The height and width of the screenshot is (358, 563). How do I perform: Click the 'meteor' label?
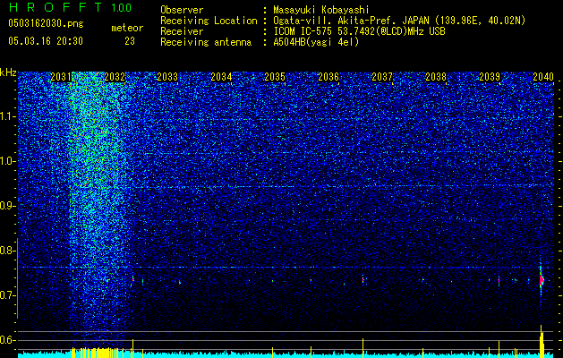click(x=127, y=28)
